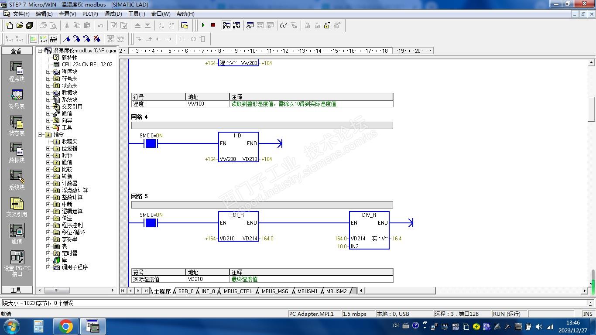Screen dimensions: 596x335
Task: Select the 收藏夹 tree item
Action: 69,141
